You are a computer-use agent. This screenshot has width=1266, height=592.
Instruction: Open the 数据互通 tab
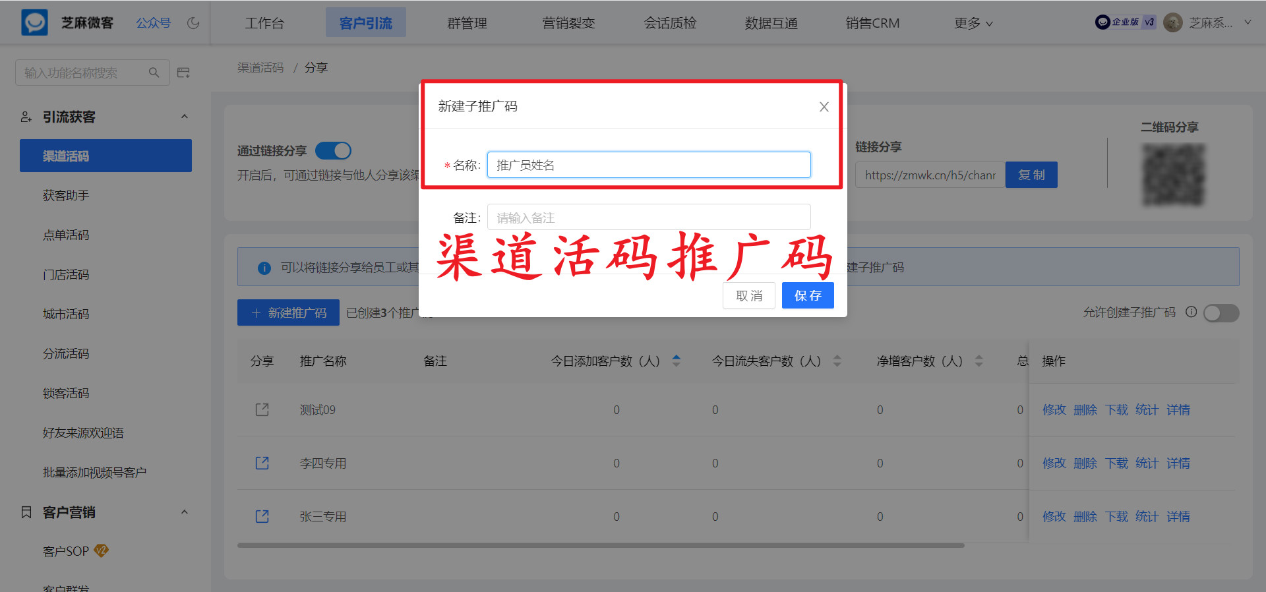(771, 23)
